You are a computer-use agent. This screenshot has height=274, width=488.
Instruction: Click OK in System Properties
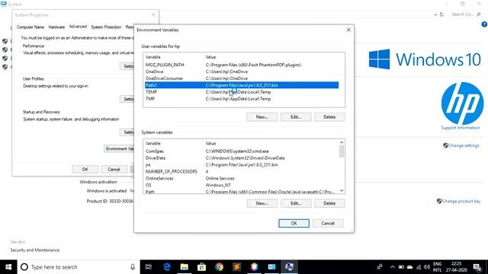(x=85, y=169)
